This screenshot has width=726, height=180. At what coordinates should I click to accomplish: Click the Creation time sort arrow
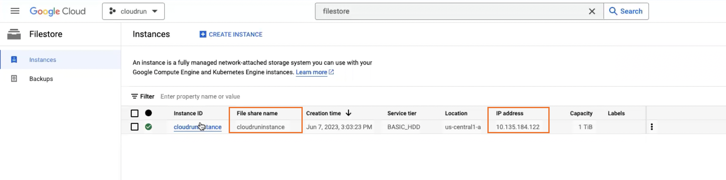348,113
